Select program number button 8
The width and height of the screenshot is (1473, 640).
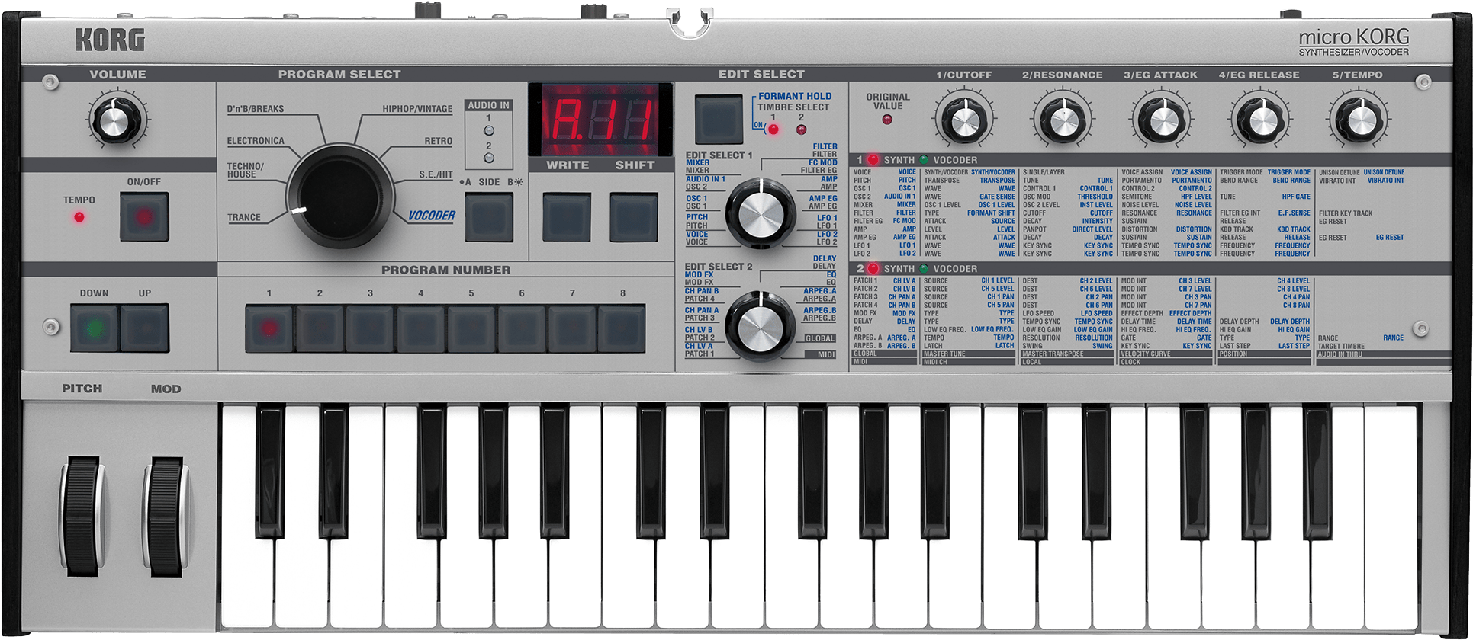[x=622, y=328]
